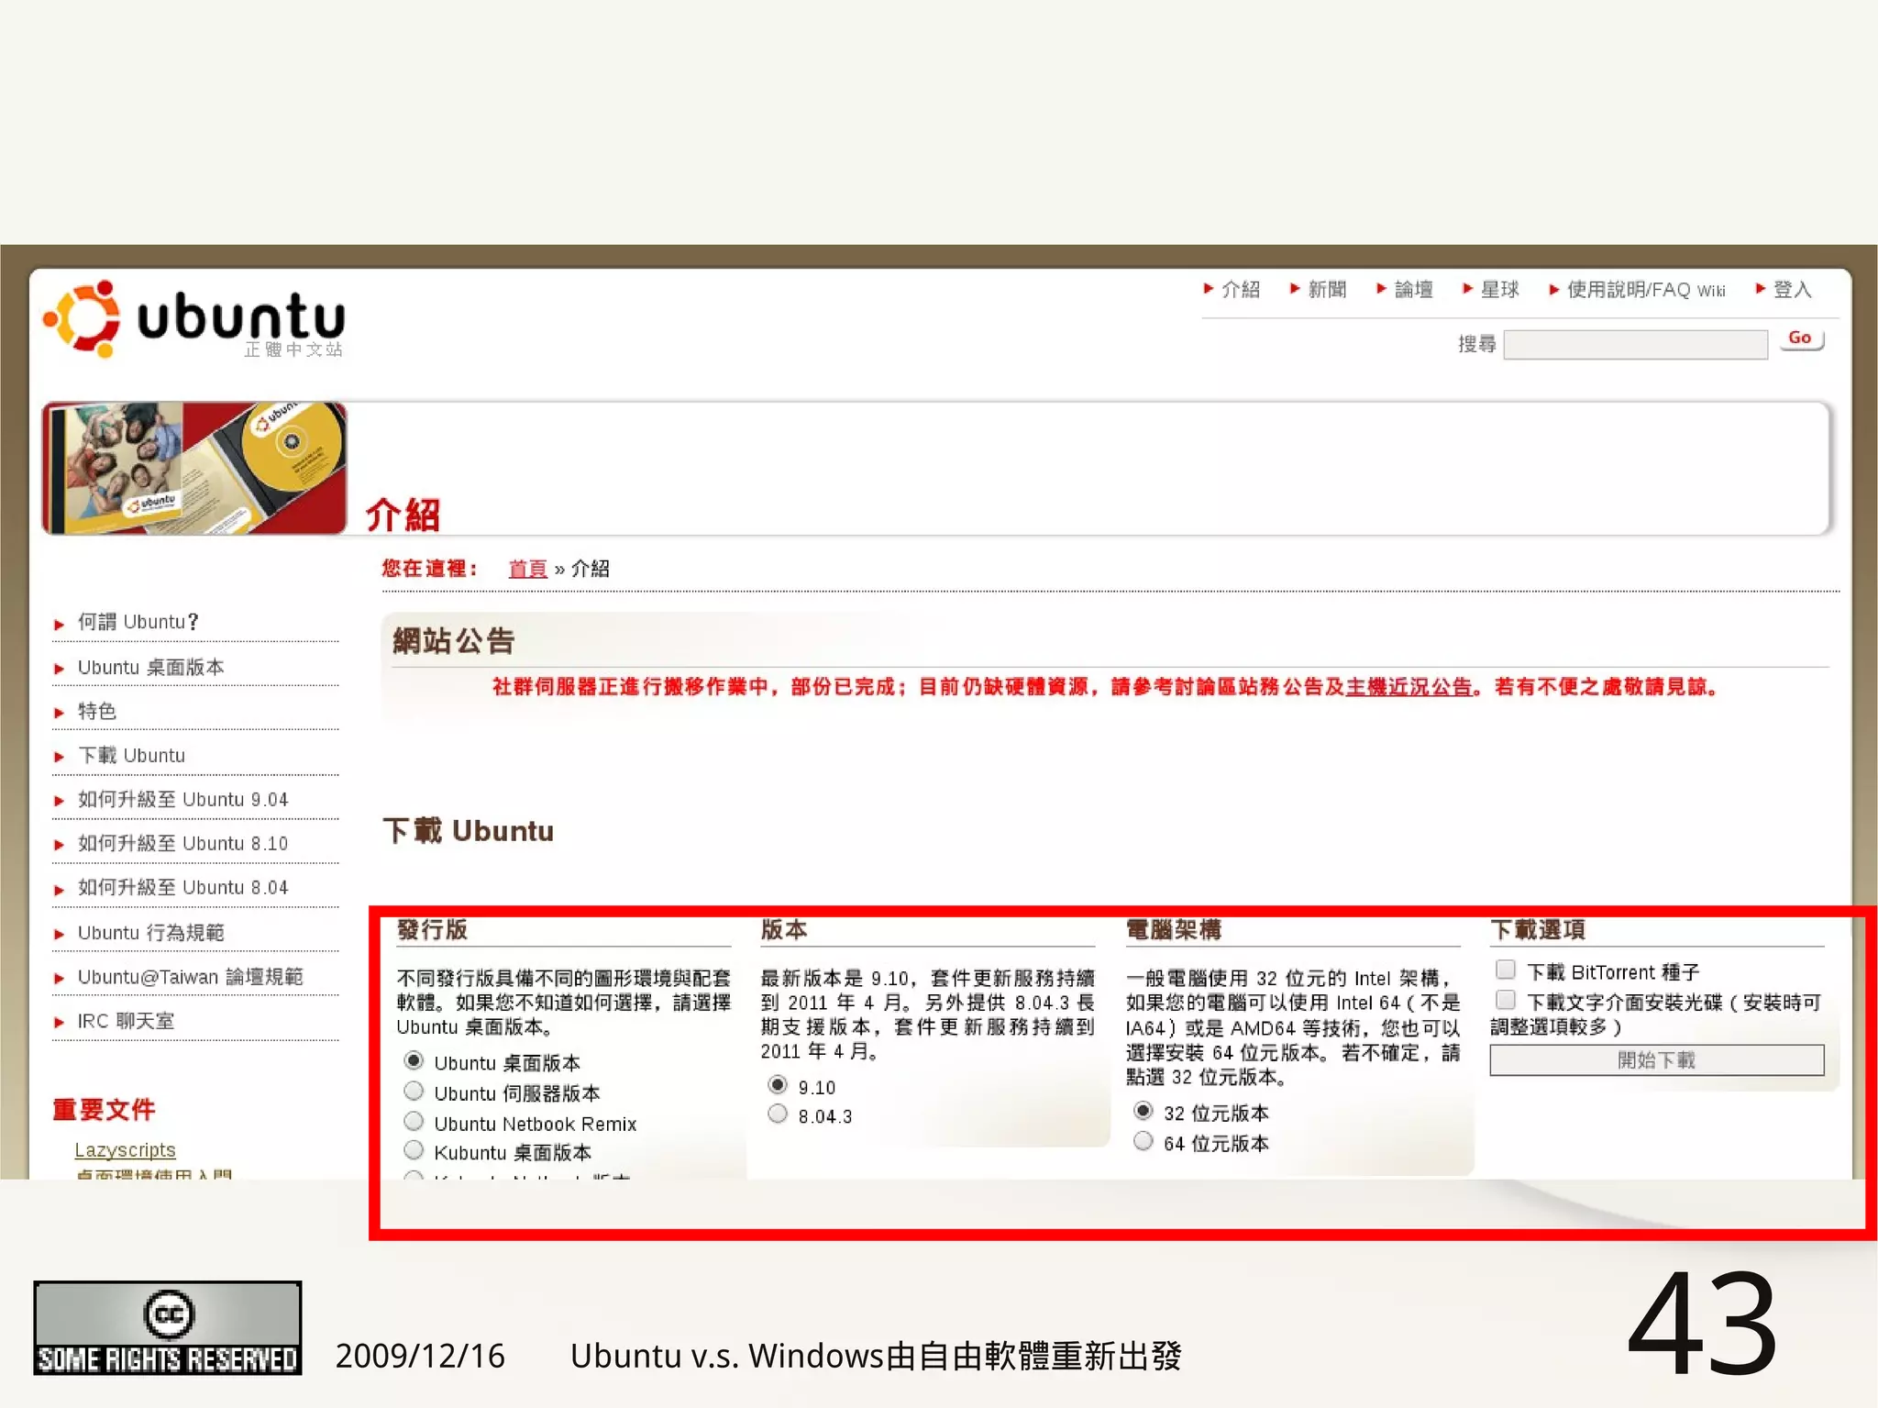This screenshot has width=1878, height=1408.
Task: Open Ubuntu 行為規範 sidebar link
Action: [x=150, y=933]
